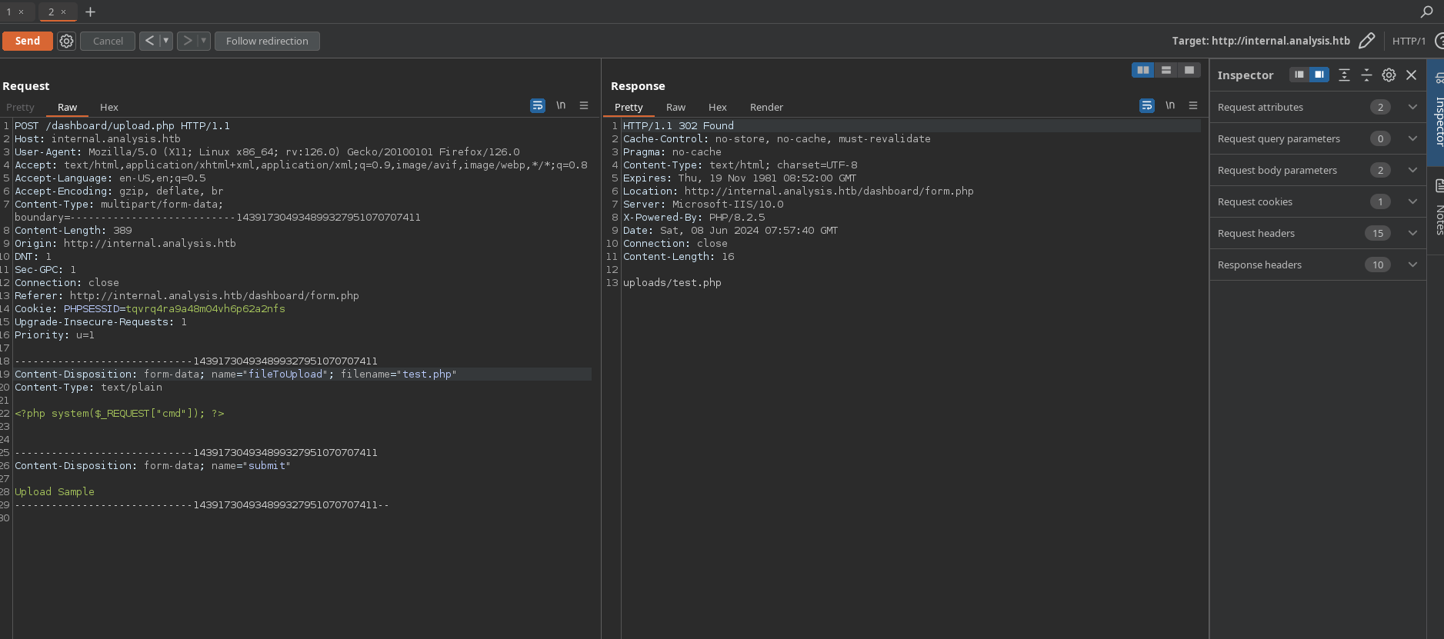Dock Inspector to the right side
Screen dimensions: 1444x639
point(1319,75)
